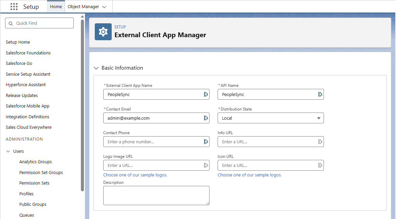Screen dimensions: 396x219
Task: Open Queues under Users
Action: 26,215
